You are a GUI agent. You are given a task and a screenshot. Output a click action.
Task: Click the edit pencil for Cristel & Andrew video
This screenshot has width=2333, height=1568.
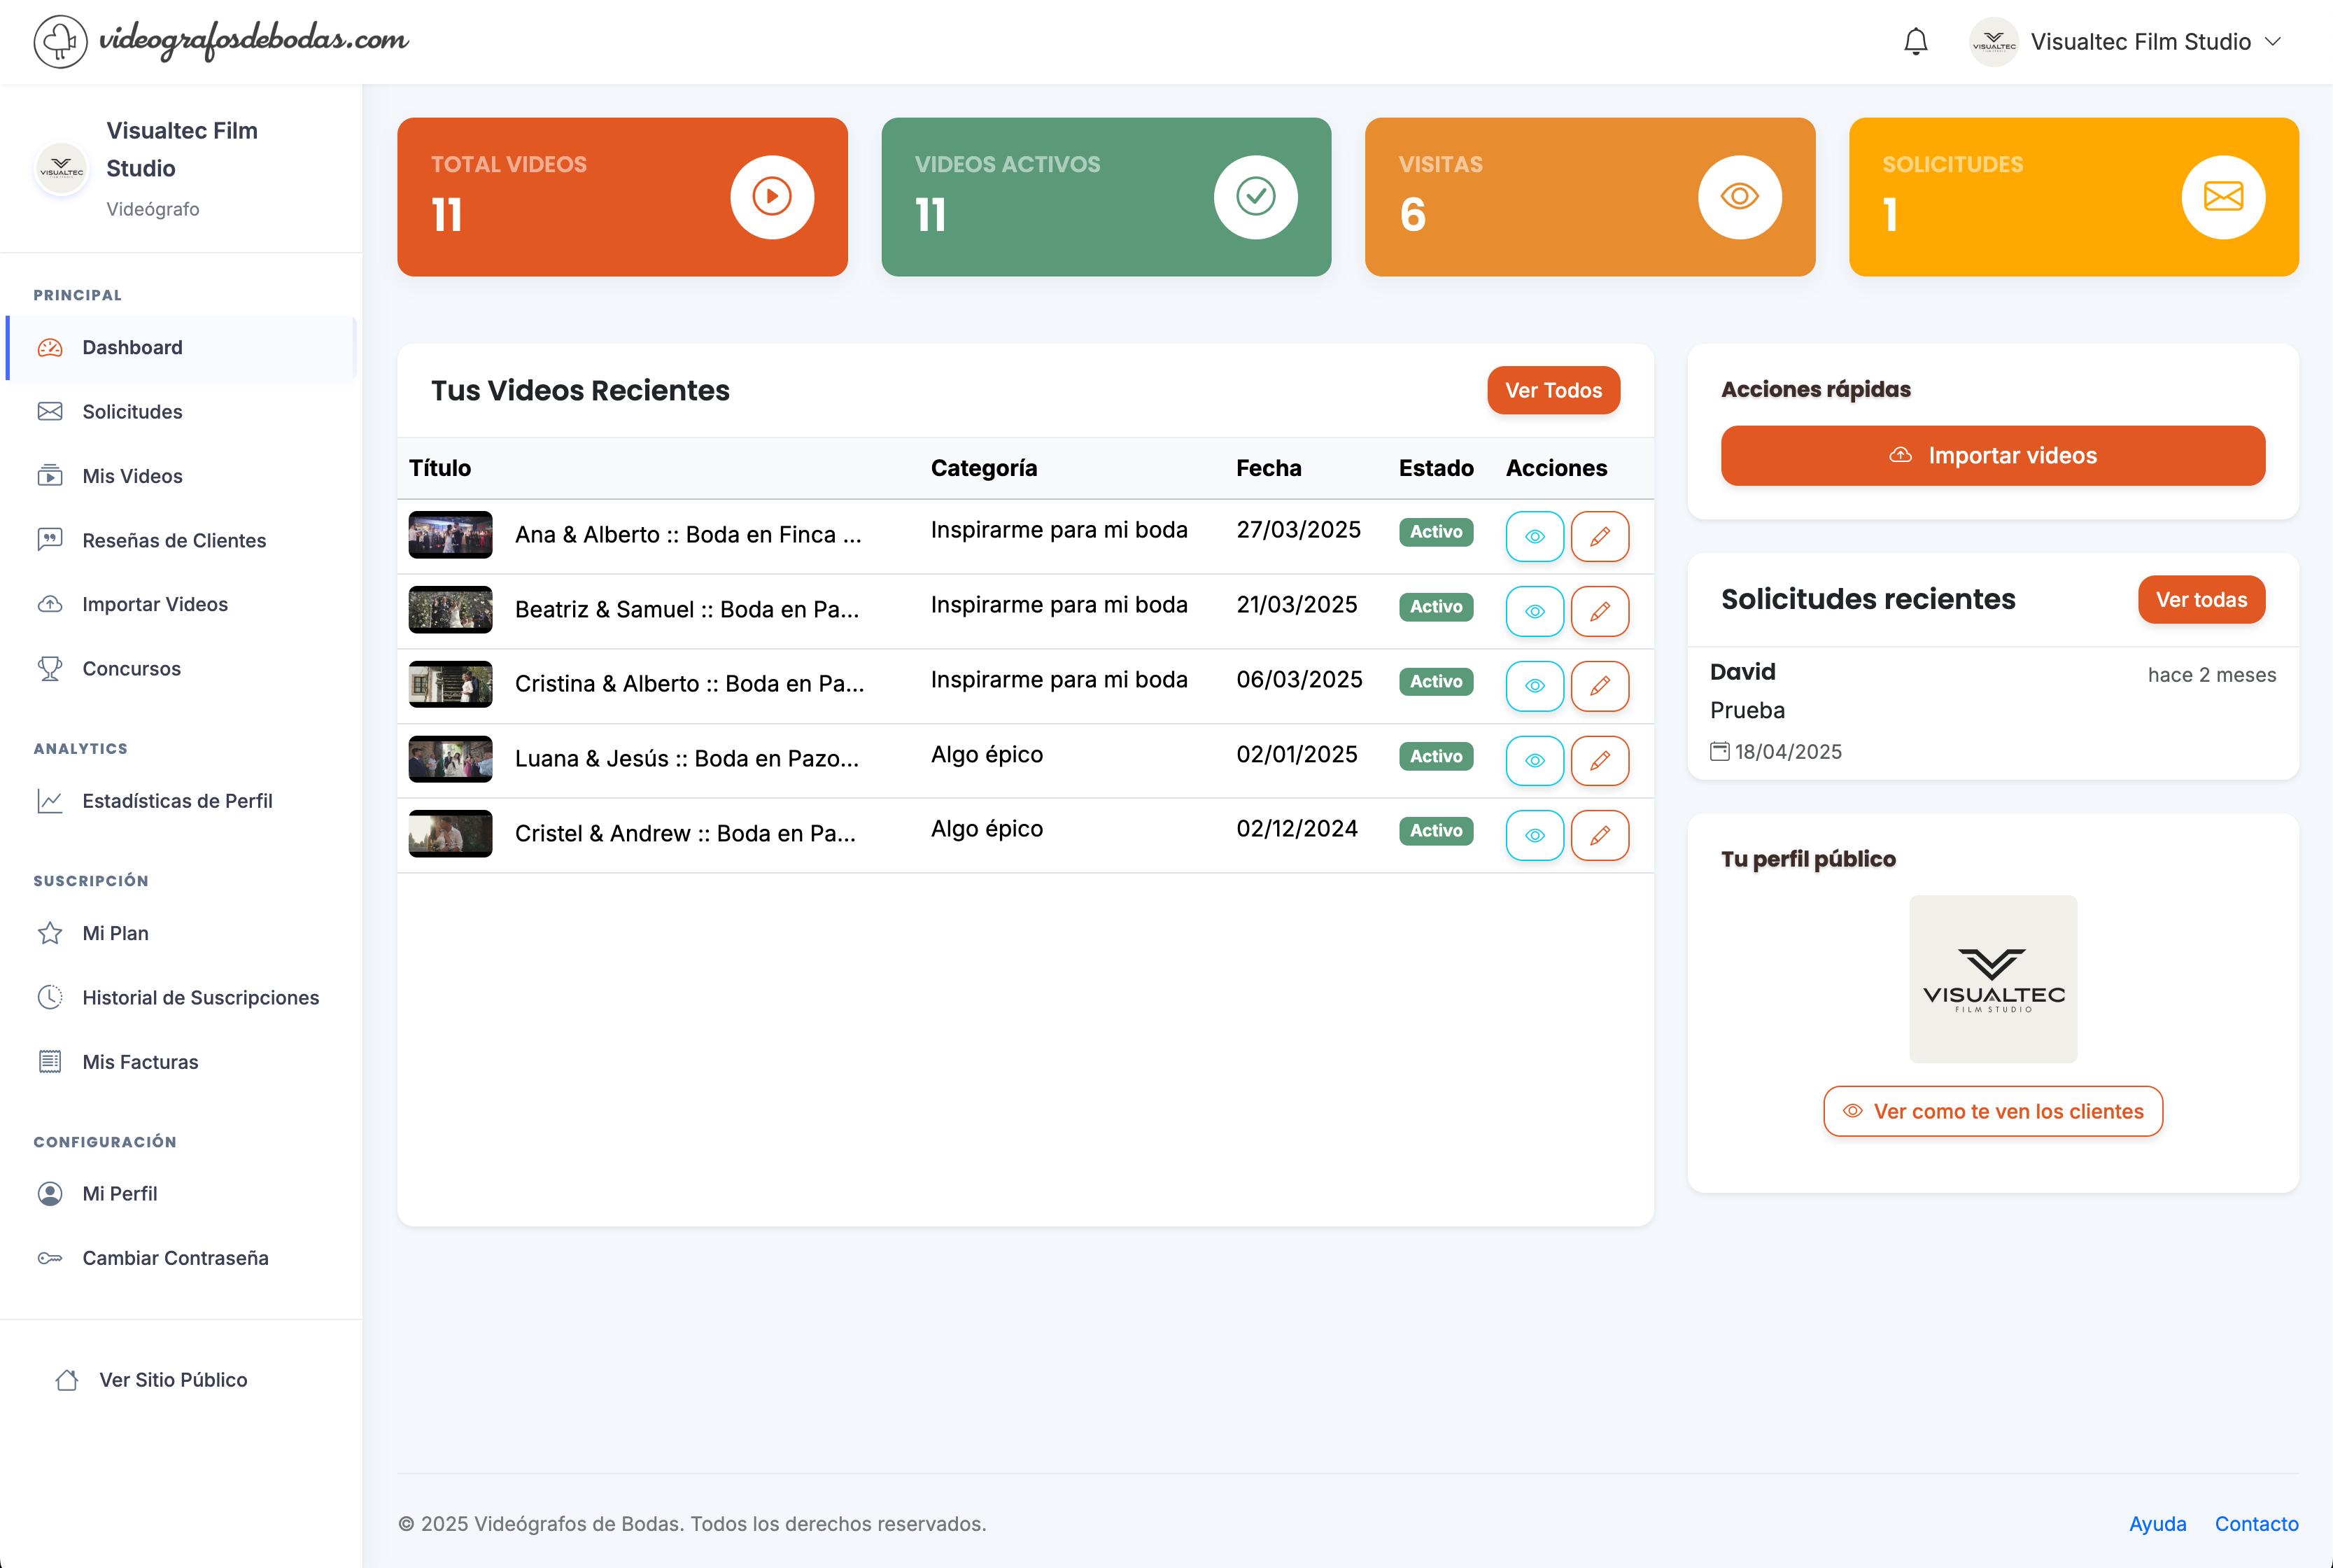pos(1600,835)
